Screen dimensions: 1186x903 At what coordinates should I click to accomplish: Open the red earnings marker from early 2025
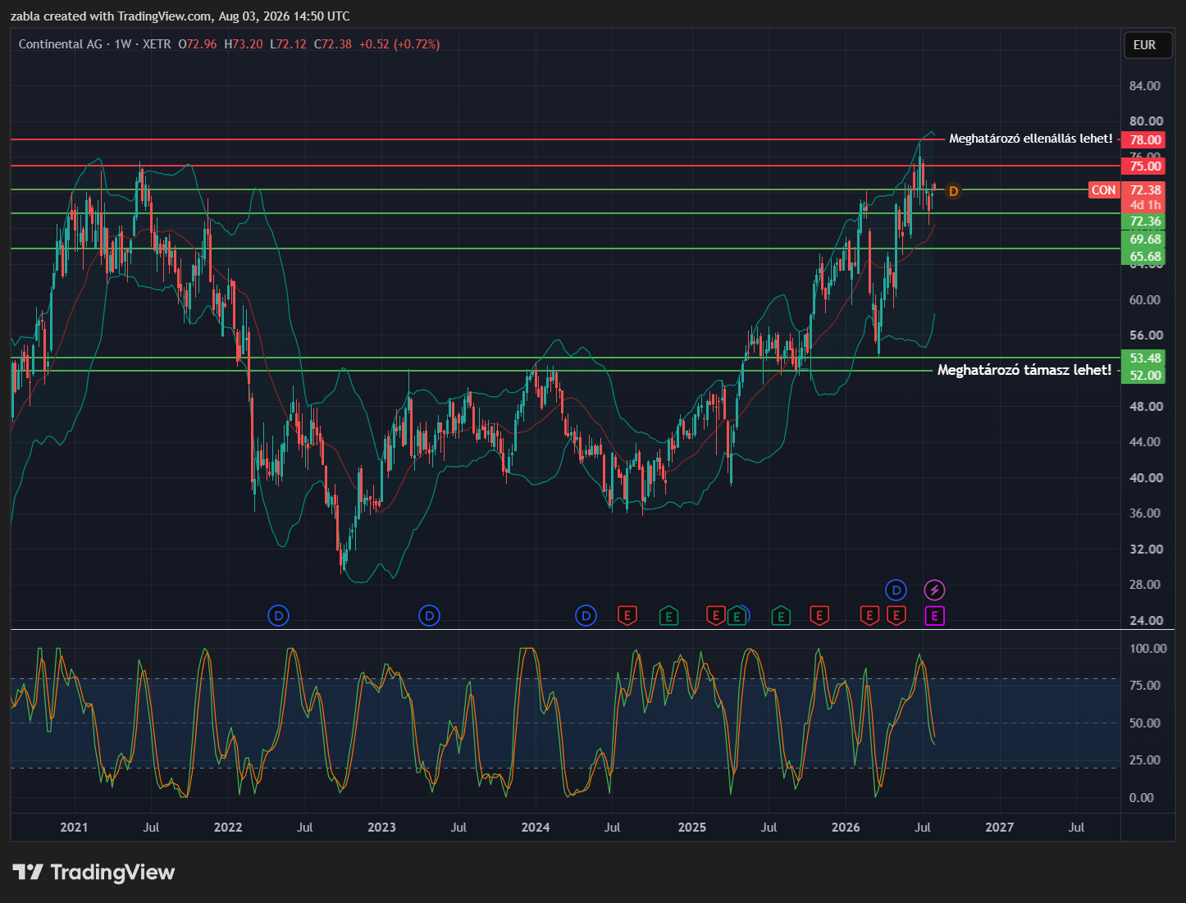[716, 615]
